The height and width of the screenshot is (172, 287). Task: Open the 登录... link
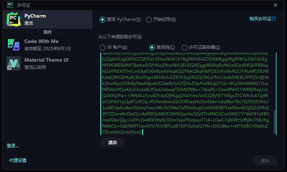coord(13,146)
